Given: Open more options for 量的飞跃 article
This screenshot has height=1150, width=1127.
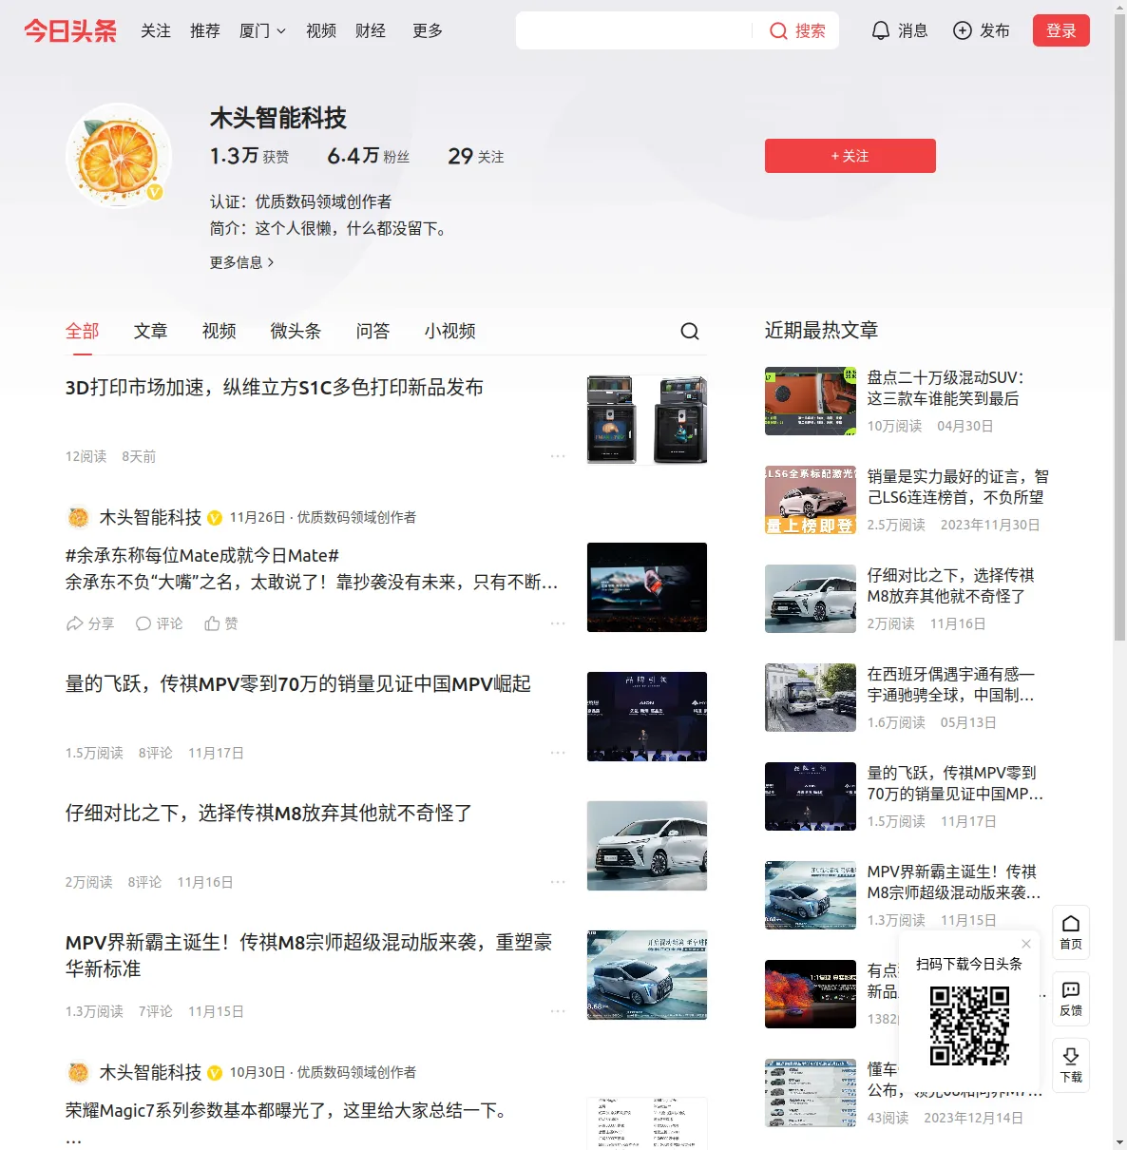Looking at the screenshot, I should (x=558, y=753).
